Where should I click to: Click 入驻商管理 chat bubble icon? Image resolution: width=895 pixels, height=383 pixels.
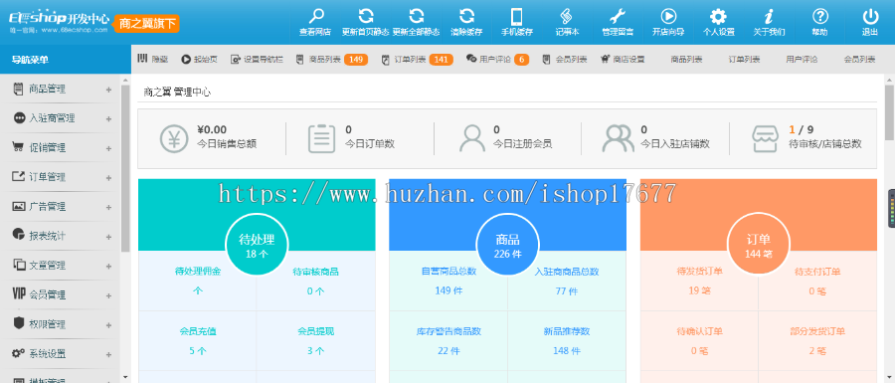pyautogui.click(x=20, y=117)
